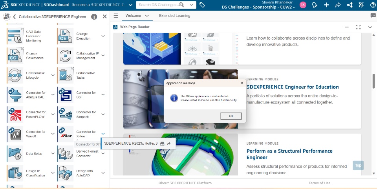Maximize the Web Page Reader widget

[x=358, y=27]
